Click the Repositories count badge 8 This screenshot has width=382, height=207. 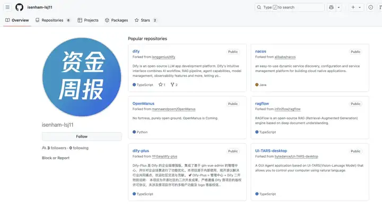point(68,20)
